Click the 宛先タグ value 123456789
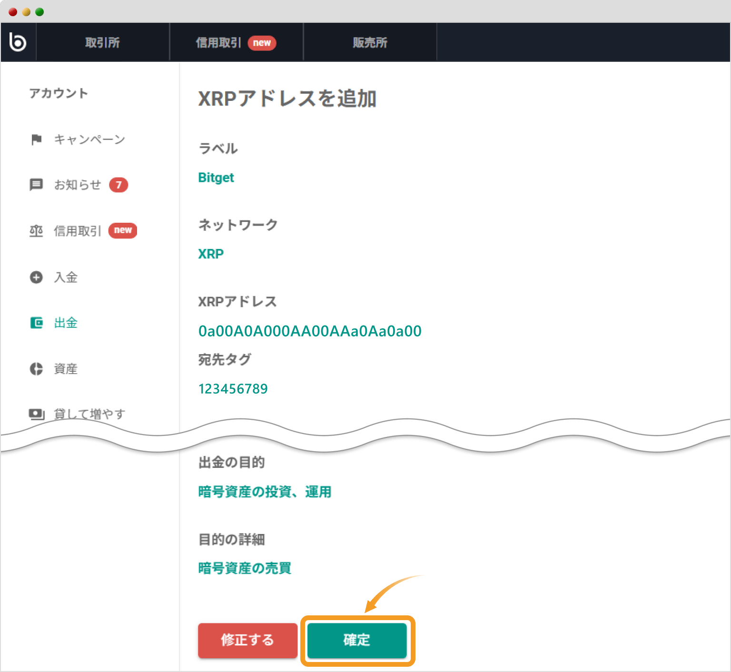The width and height of the screenshot is (731, 672). click(233, 388)
